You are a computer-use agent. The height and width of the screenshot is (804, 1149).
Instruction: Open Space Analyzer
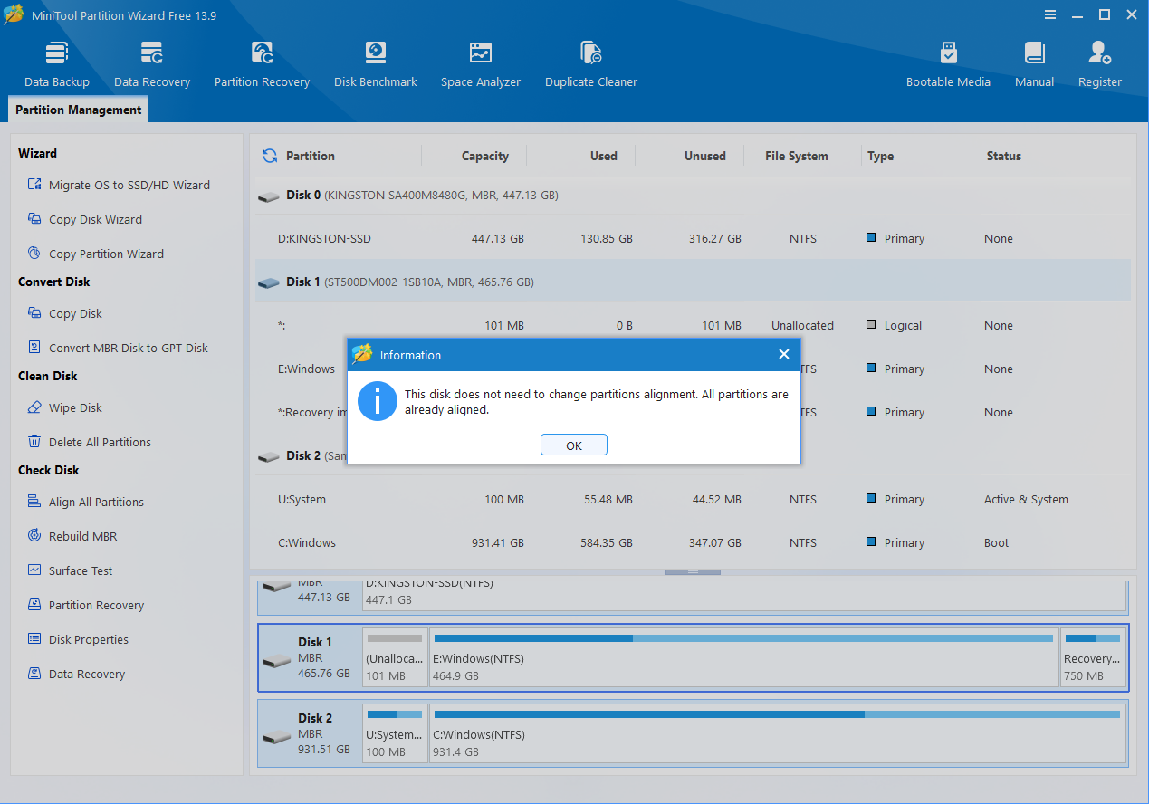481,65
